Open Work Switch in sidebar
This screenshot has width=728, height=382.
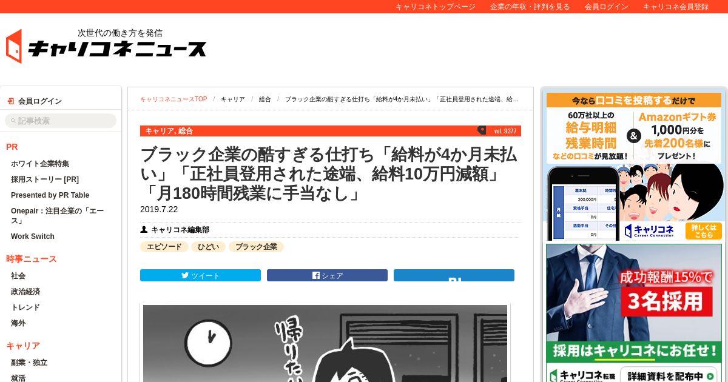coord(33,236)
